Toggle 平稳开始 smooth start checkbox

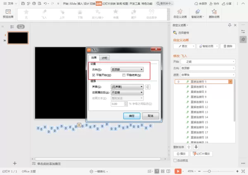point(93,75)
